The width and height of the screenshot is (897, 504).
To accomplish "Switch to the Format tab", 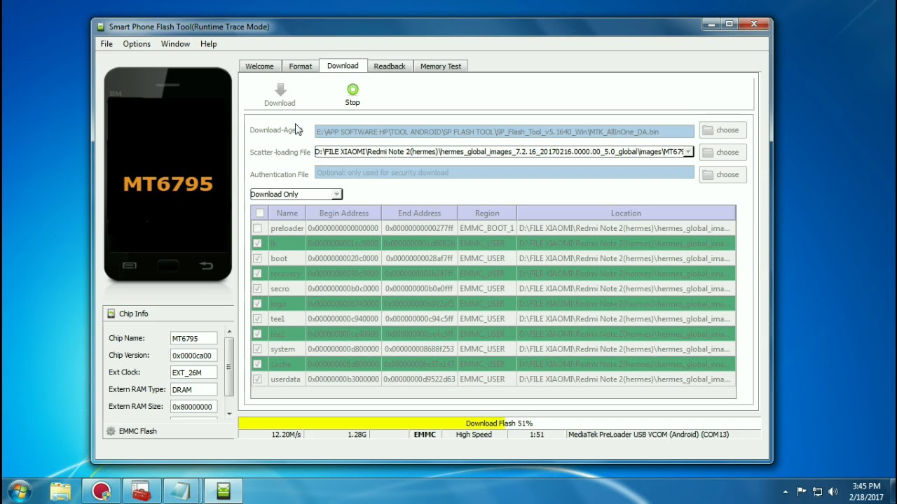I will [301, 66].
